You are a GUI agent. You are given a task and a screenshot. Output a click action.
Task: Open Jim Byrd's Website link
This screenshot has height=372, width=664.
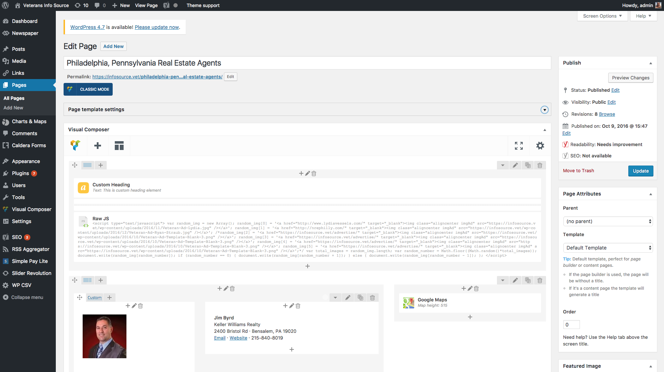pyautogui.click(x=238, y=338)
